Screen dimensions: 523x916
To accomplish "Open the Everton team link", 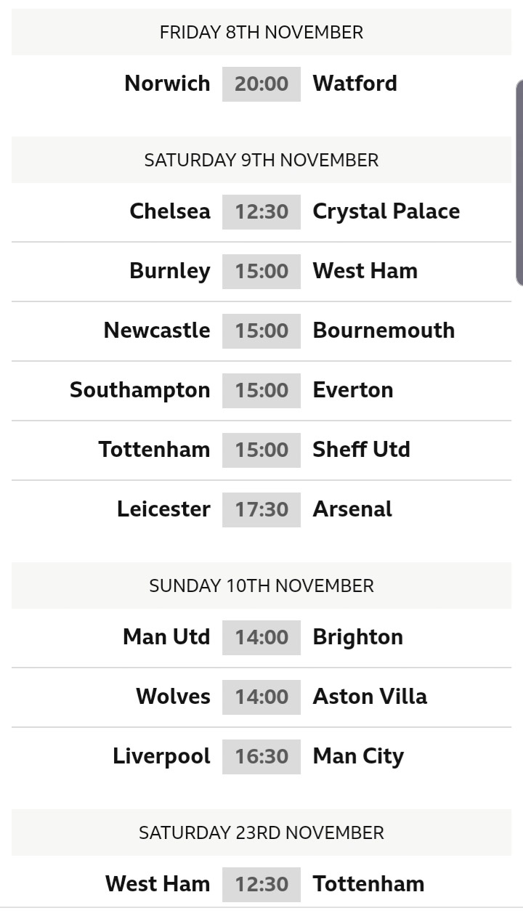I will click(353, 390).
